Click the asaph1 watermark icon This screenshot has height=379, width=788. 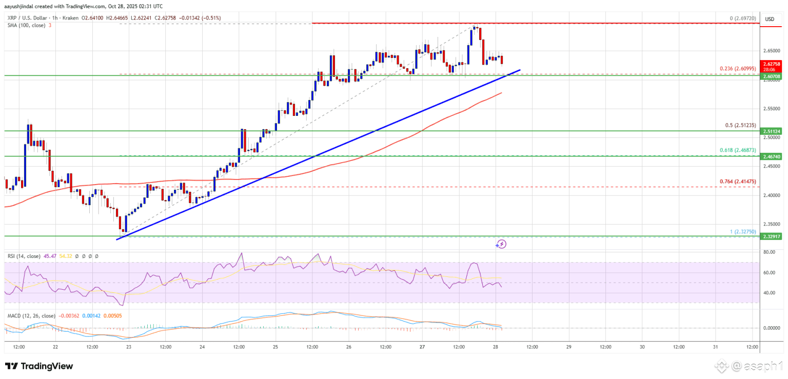(x=723, y=366)
